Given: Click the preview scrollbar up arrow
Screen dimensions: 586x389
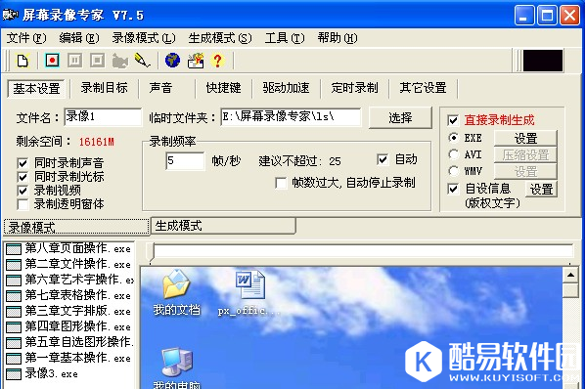Looking at the screenshot, I should (x=570, y=276).
